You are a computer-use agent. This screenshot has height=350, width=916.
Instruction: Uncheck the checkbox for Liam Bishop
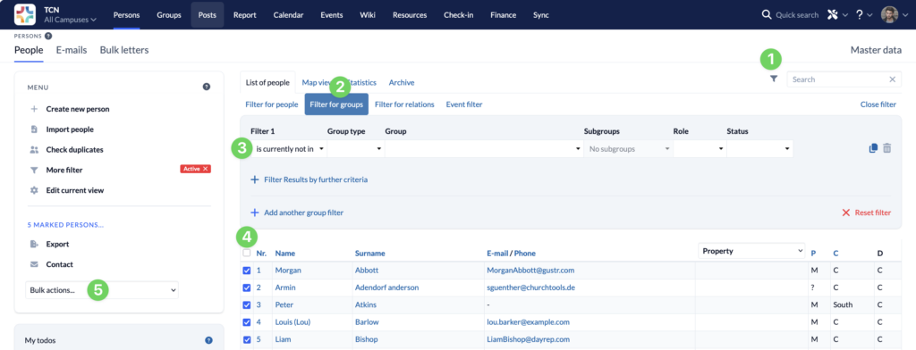pyautogui.click(x=247, y=339)
